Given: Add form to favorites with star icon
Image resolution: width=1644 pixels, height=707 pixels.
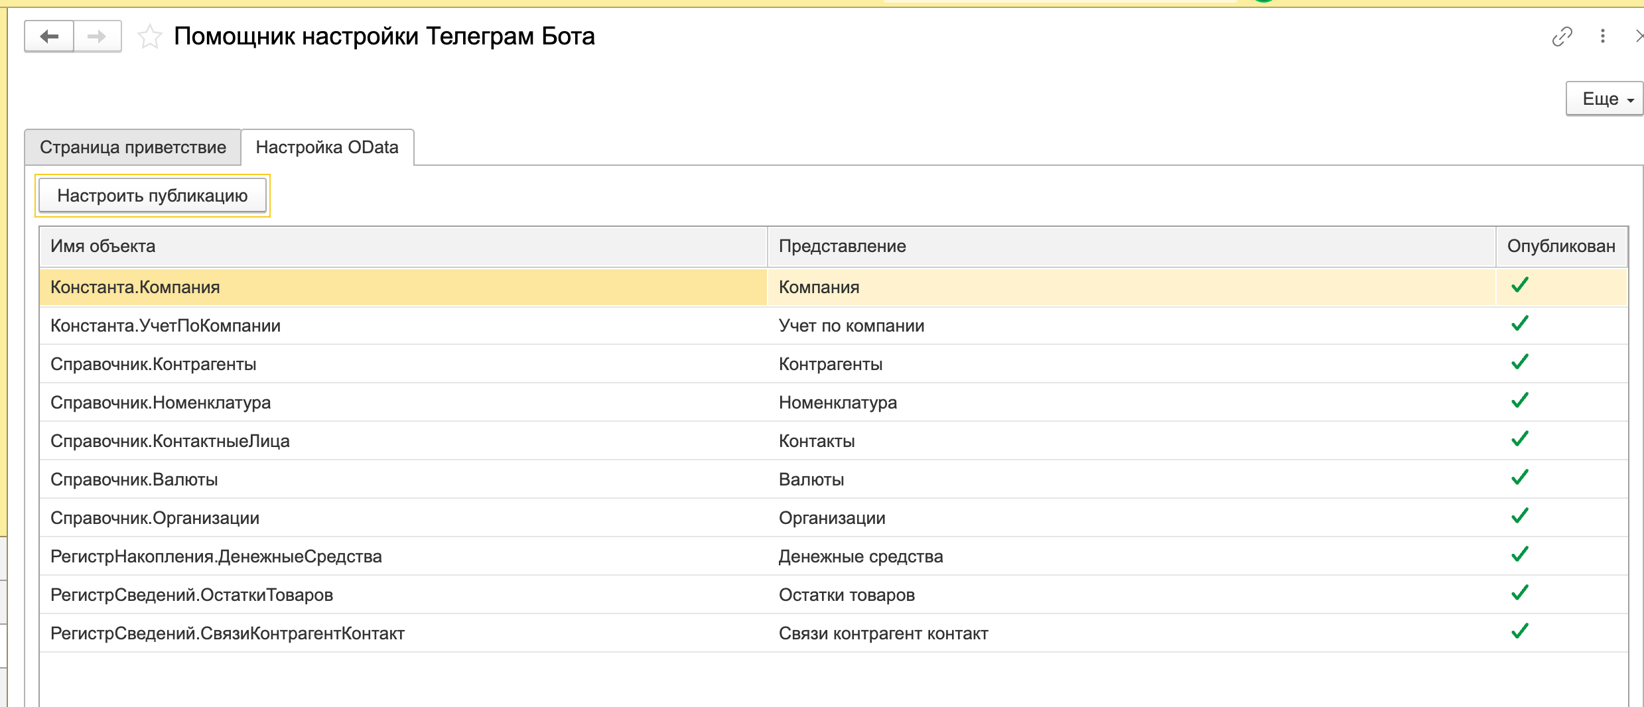Looking at the screenshot, I should coord(149,36).
